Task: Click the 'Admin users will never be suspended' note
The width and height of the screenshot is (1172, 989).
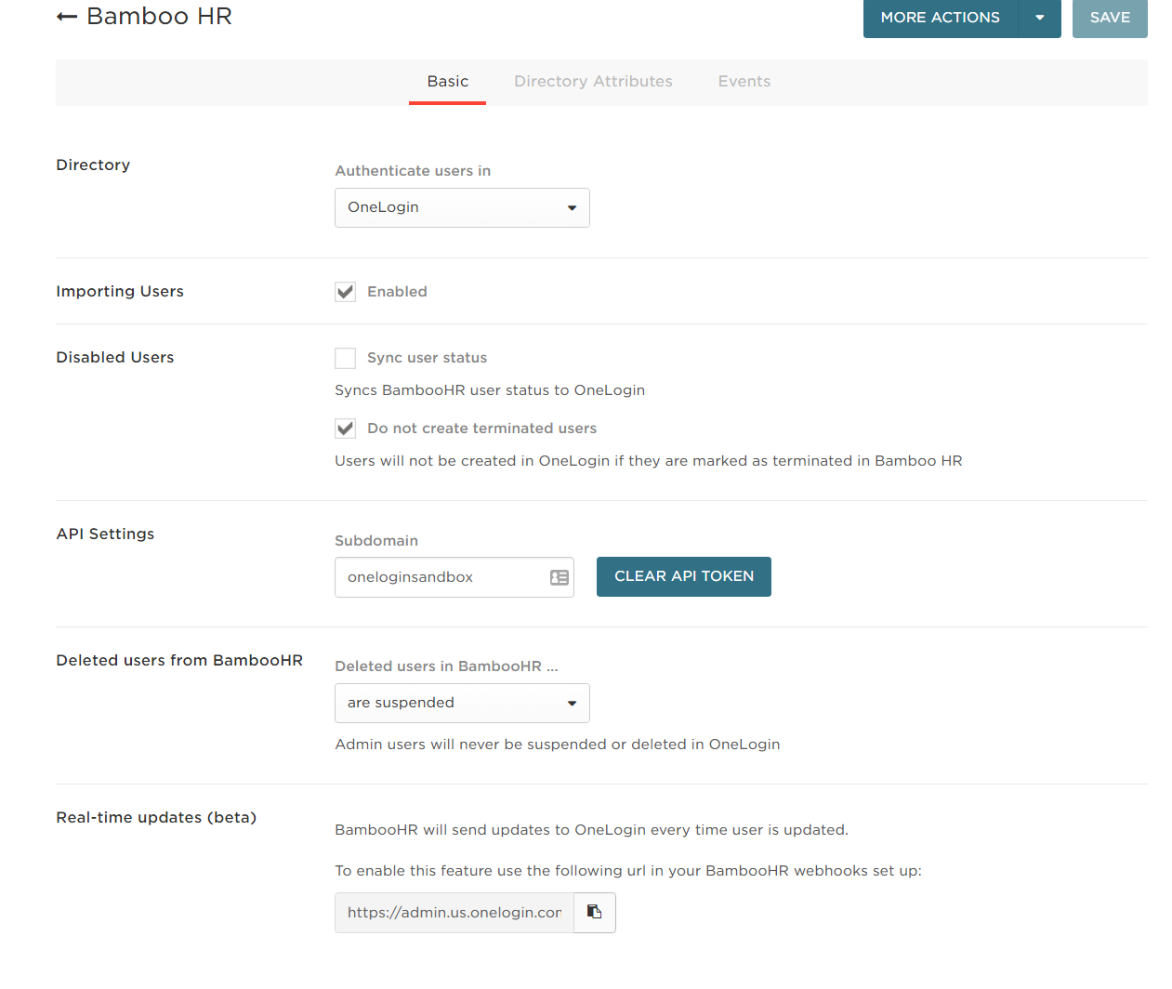Action: click(558, 745)
